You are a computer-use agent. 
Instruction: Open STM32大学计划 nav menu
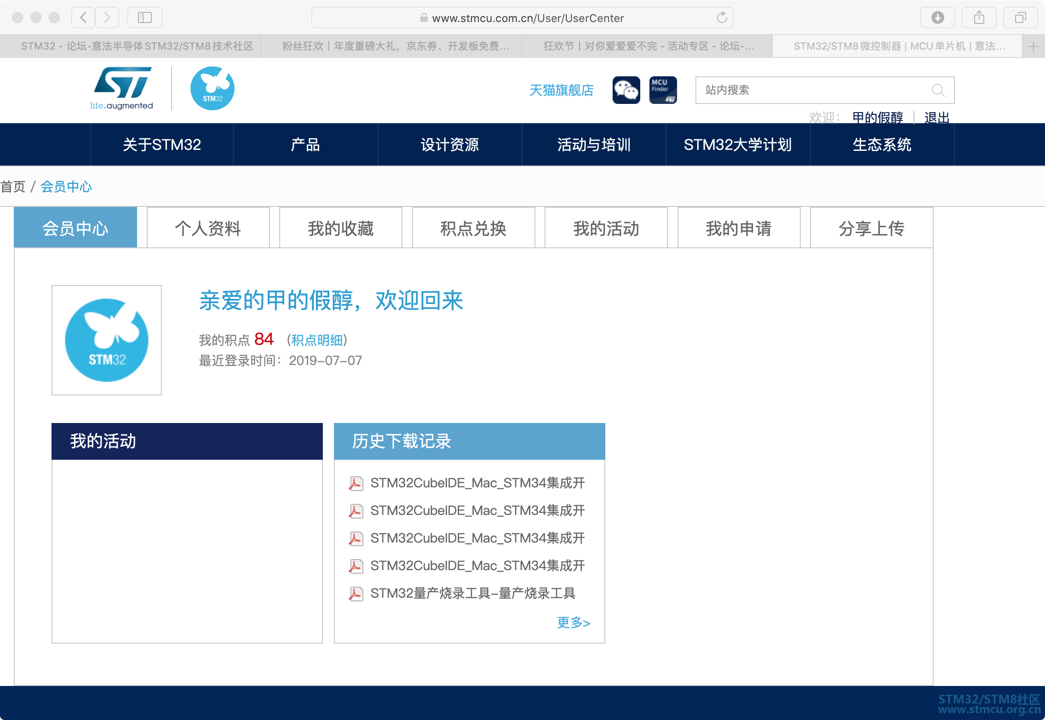[738, 144]
